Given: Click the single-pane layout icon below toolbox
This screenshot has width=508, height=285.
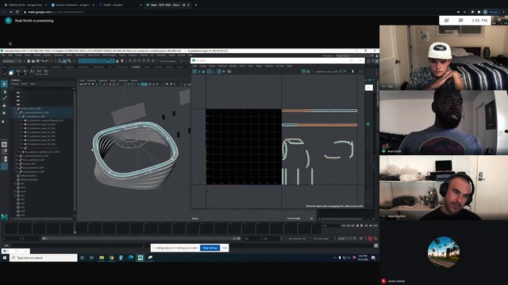Looking at the screenshot, I should [4, 144].
